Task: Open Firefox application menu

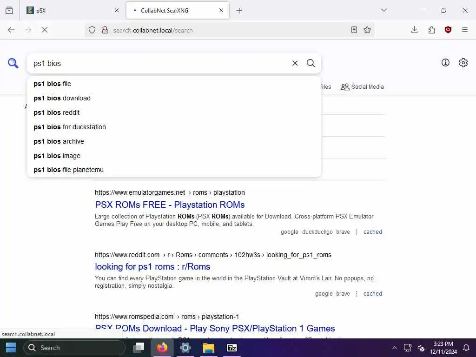Action: pyautogui.click(x=465, y=30)
